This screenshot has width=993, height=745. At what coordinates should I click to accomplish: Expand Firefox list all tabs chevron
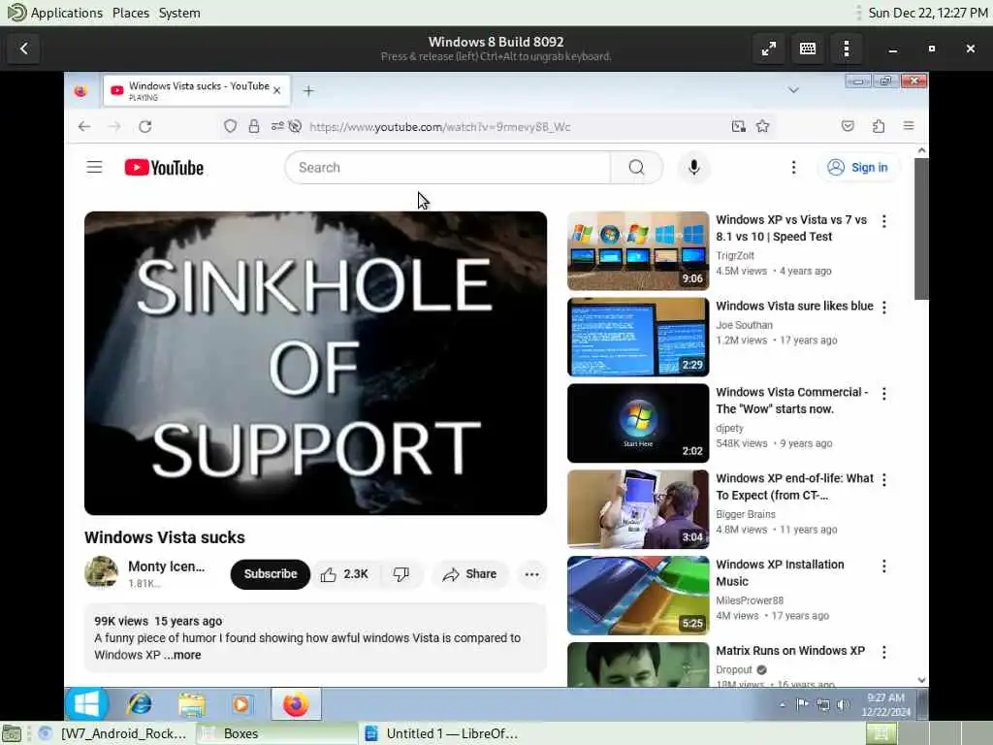(x=793, y=90)
